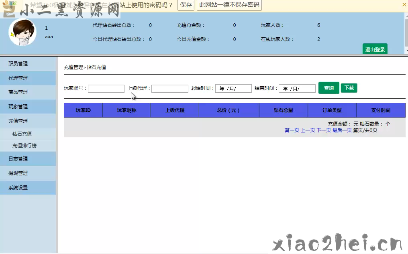The image size is (408, 254).
Task: Click the green 查询 button
Action: (x=328, y=88)
